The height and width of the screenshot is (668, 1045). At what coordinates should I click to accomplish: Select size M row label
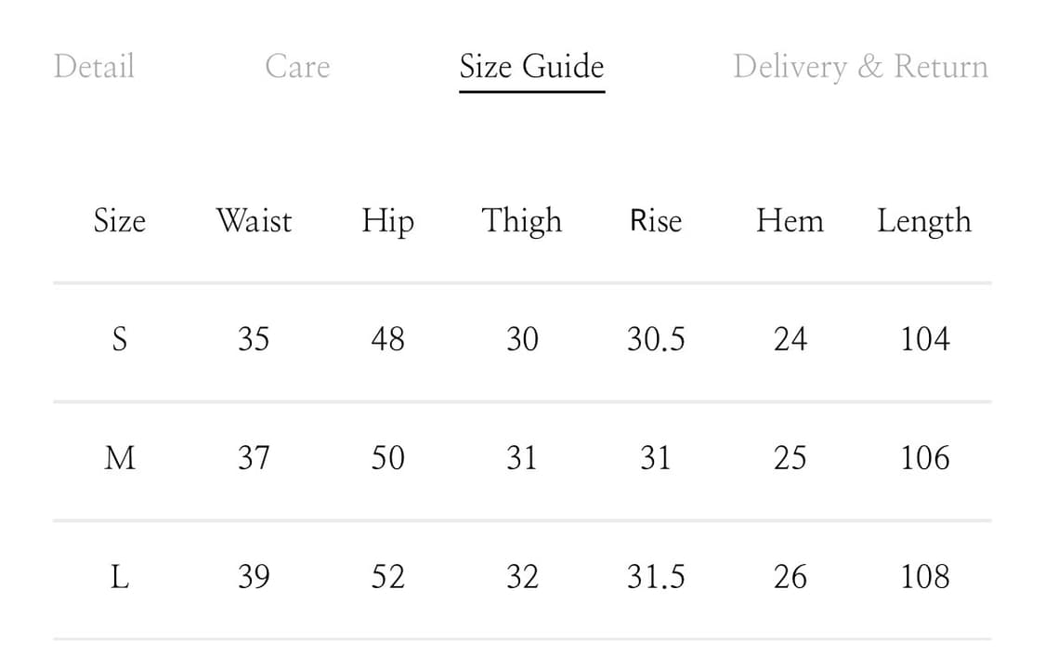(x=119, y=458)
